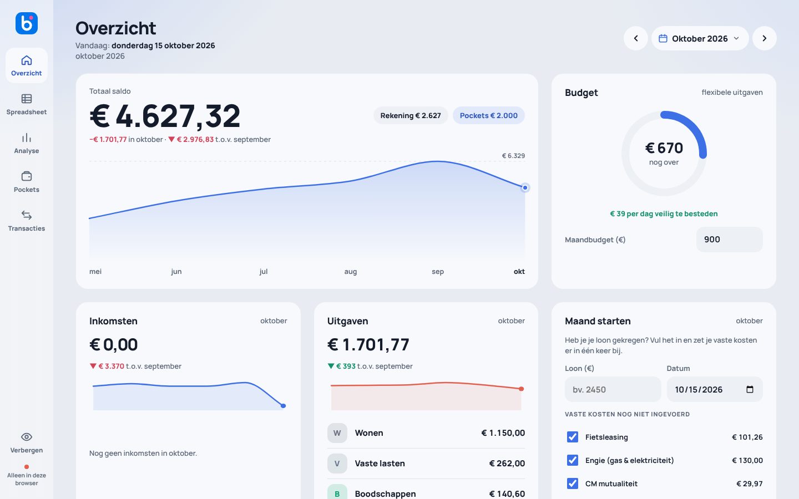Open the Overzicht home page

coord(27,65)
